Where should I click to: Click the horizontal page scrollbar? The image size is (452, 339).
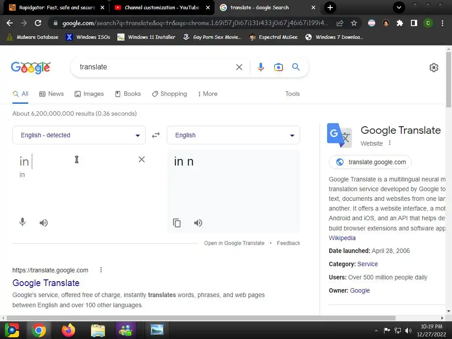(201, 318)
